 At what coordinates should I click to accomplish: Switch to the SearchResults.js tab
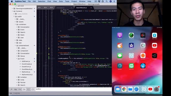[x=81, y=8]
